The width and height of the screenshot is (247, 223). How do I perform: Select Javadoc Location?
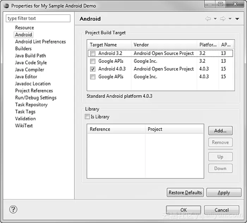[33, 84]
